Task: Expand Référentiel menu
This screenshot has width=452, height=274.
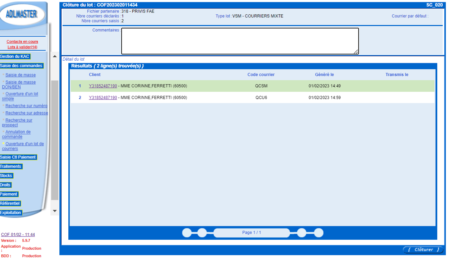Action: click(10, 203)
